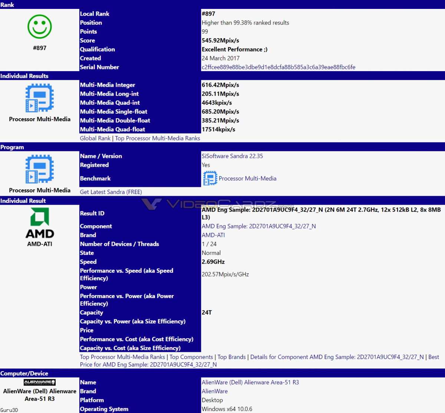Viewport: 445px width, 413px height.
Task: Click Get Latest Sandra (FREE) link
Action: 111,192
